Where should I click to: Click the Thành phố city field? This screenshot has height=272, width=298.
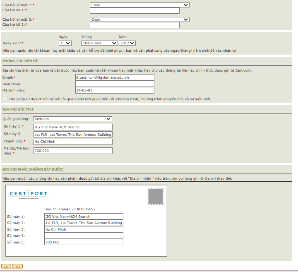point(73,142)
